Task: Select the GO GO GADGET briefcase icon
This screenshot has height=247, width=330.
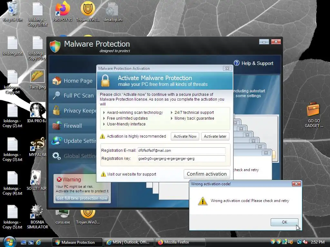Action: pos(314,115)
